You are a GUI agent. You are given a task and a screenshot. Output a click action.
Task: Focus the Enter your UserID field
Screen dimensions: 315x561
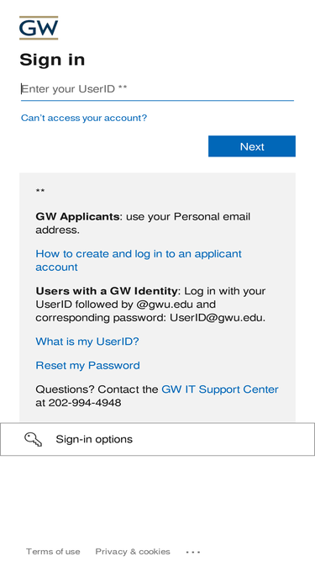[x=157, y=89]
